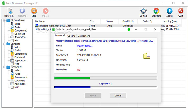The image size is (188, 109).
Task: Select Misc under Complete
Action: coord(17,64)
